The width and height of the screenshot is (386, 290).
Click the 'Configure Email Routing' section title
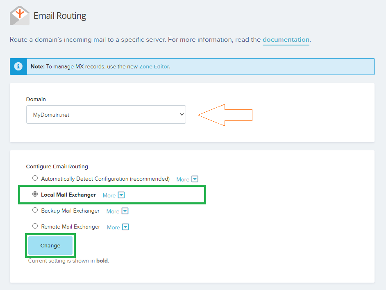(x=57, y=166)
